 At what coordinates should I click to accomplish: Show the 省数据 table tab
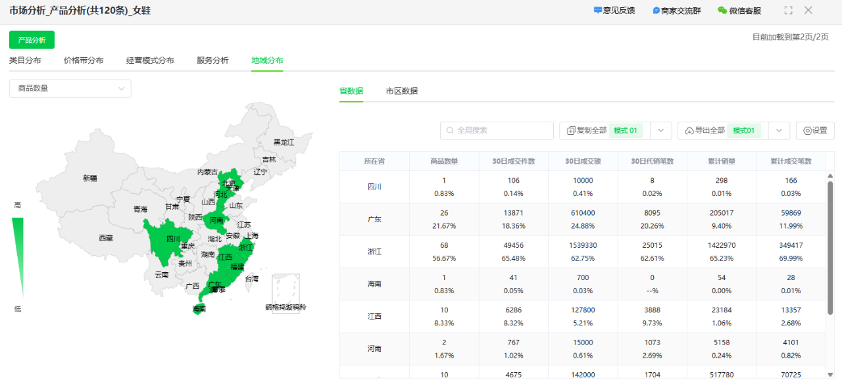pyautogui.click(x=351, y=91)
